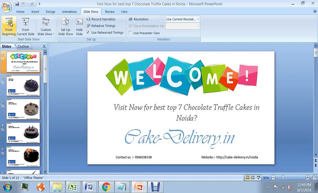
Task: Click the website link text on slide
Action: (x=229, y=157)
